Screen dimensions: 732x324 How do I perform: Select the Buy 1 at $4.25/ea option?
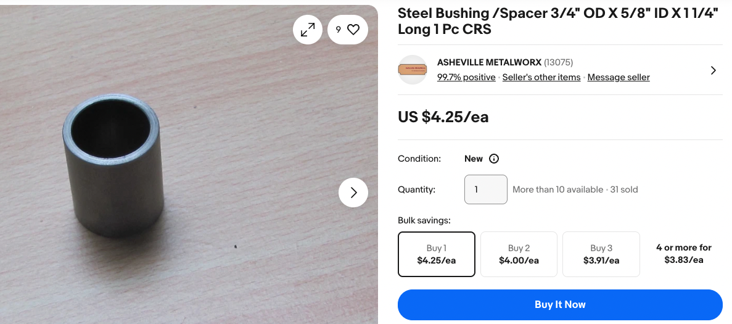click(x=437, y=254)
